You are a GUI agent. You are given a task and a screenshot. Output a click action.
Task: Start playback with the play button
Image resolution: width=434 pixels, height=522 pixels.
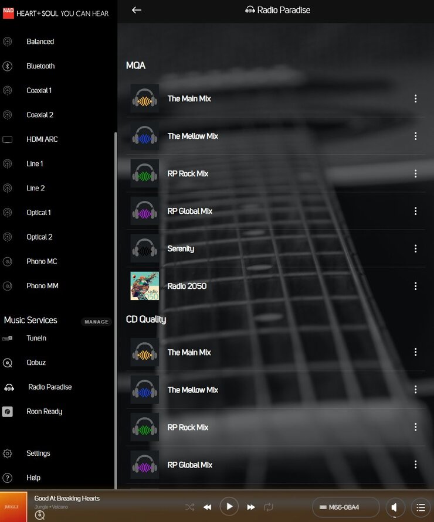(x=229, y=507)
